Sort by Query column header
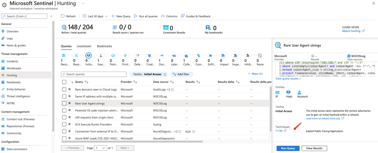Viewport: 378px width, 153px height. [82, 82]
